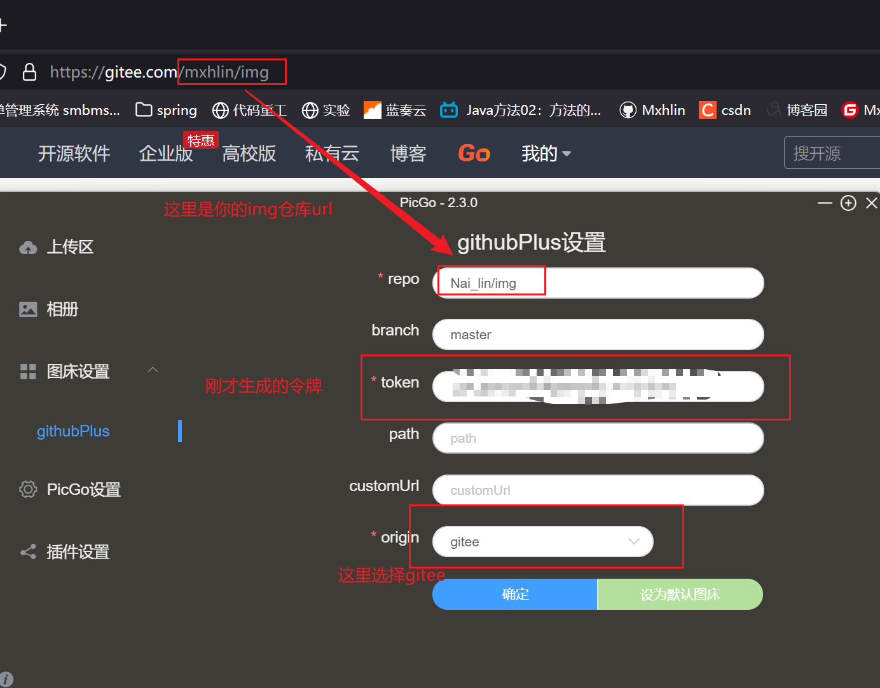Open the spring bookmarks folder
The image size is (880, 688).
[167, 110]
